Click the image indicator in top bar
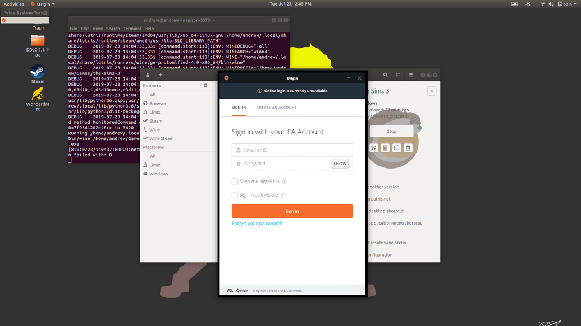Image resolution: width=581 pixels, height=326 pixels. pyautogui.click(x=514, y=4)
